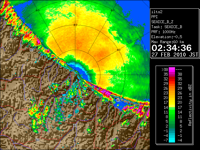Select the "Task: SEAICE_B" line
Viewport: 200px width, 150px height.
coord(167,27)
